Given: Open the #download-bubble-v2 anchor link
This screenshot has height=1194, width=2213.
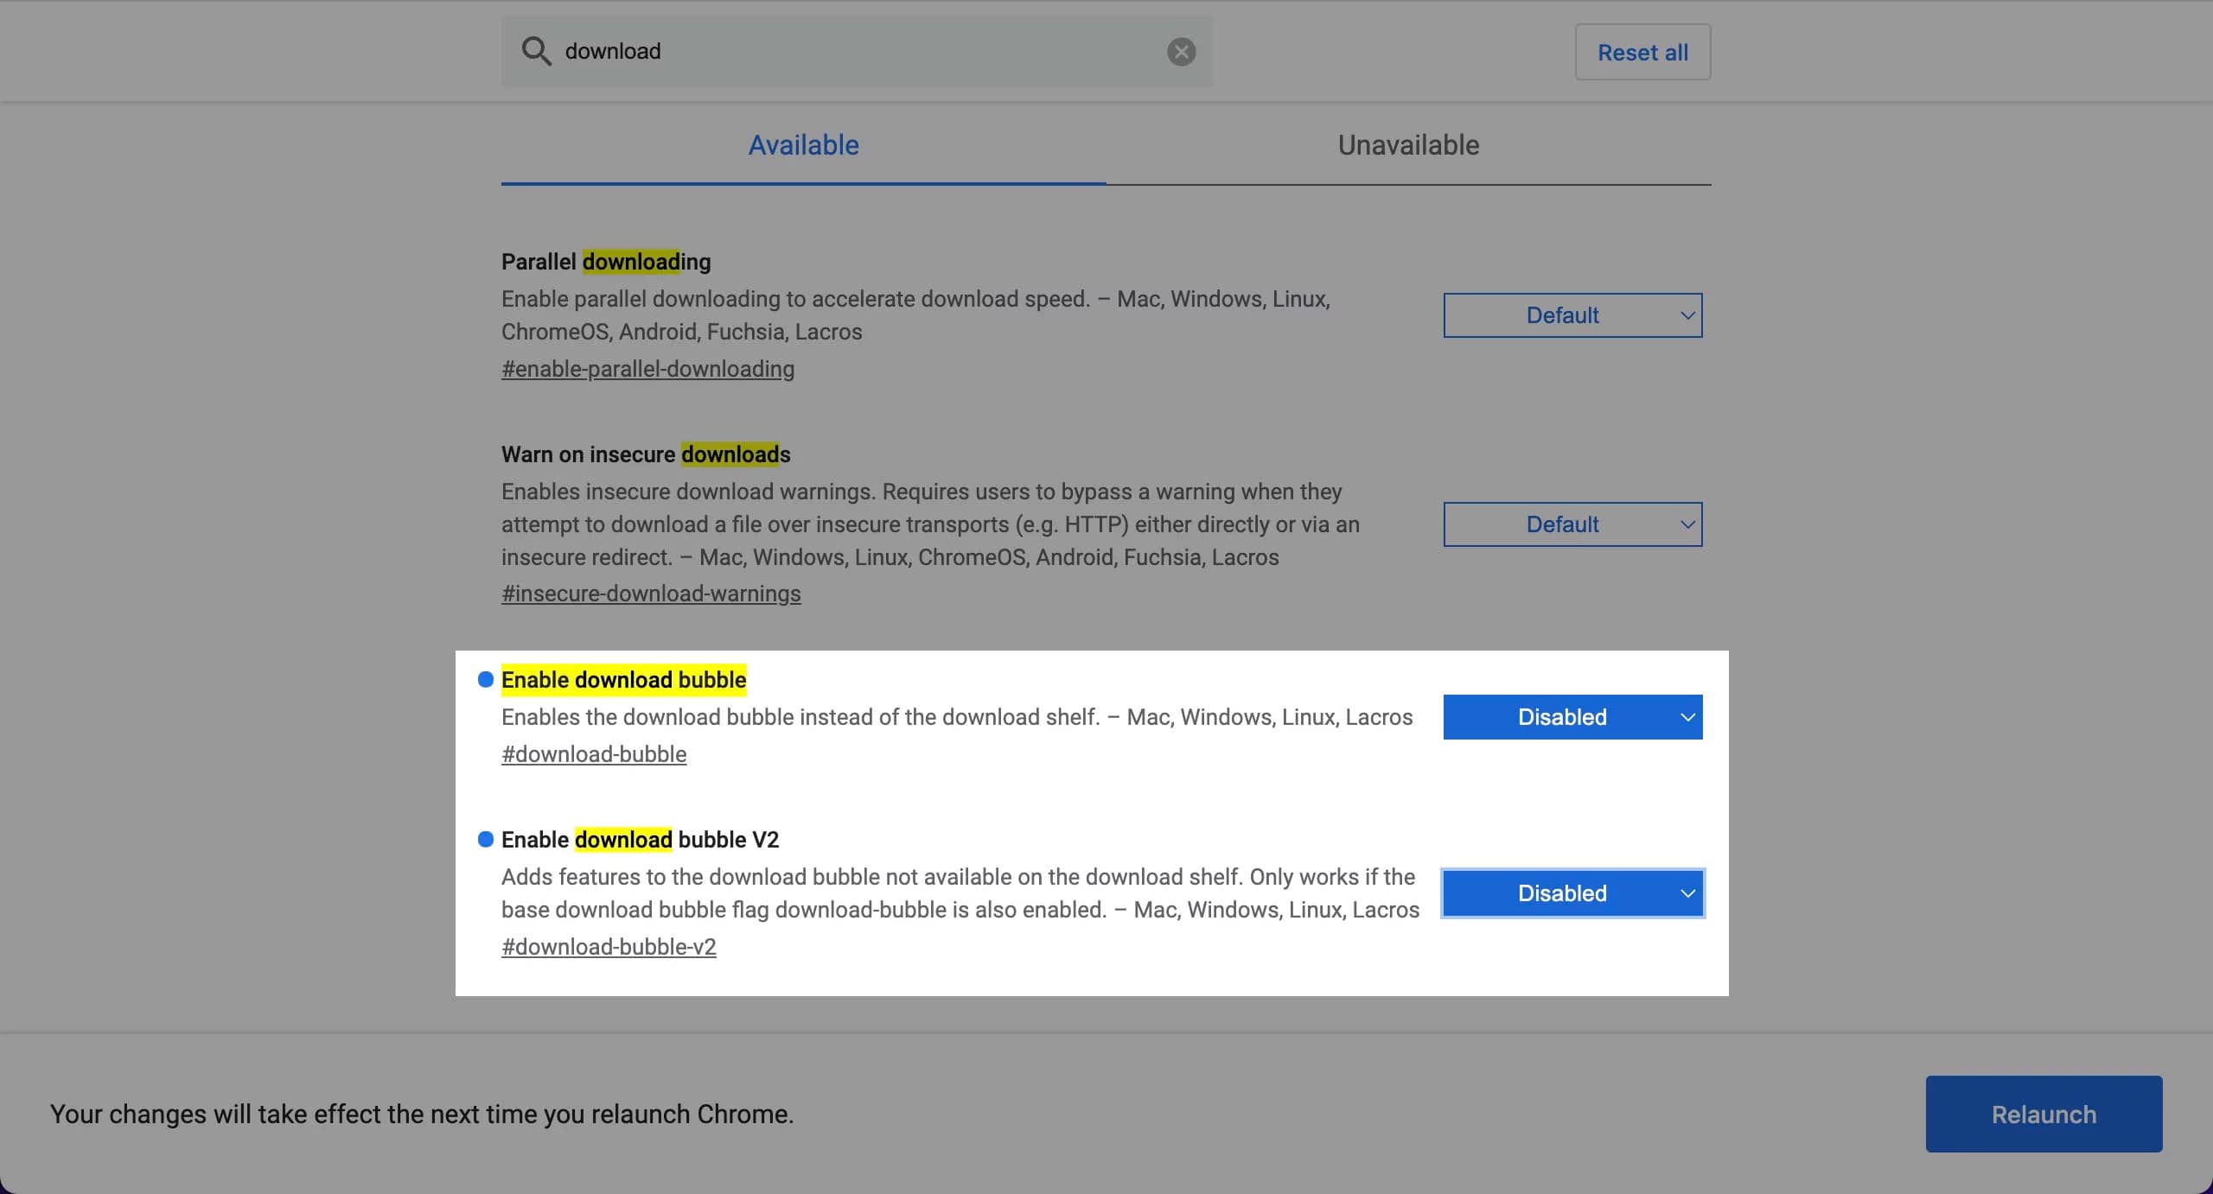Looking at the screenshot, I should click(609, 947).
